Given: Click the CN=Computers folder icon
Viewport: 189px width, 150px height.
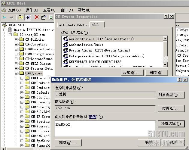Looking at the screenshot, I should point(22,44).
